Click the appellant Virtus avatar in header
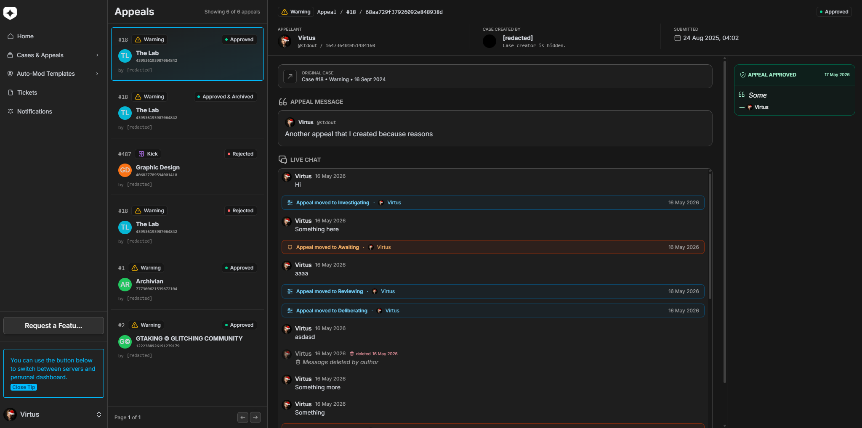This screenshot has width=862, height=428. point(285,41)
